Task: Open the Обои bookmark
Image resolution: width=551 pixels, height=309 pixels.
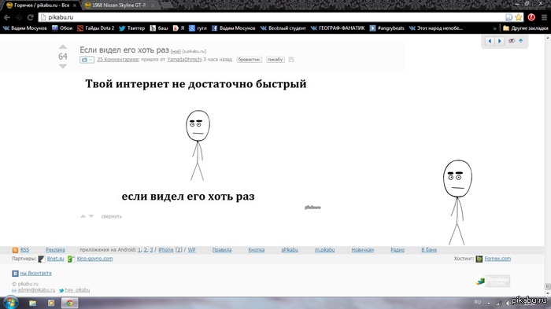Action: pos(62,28)
